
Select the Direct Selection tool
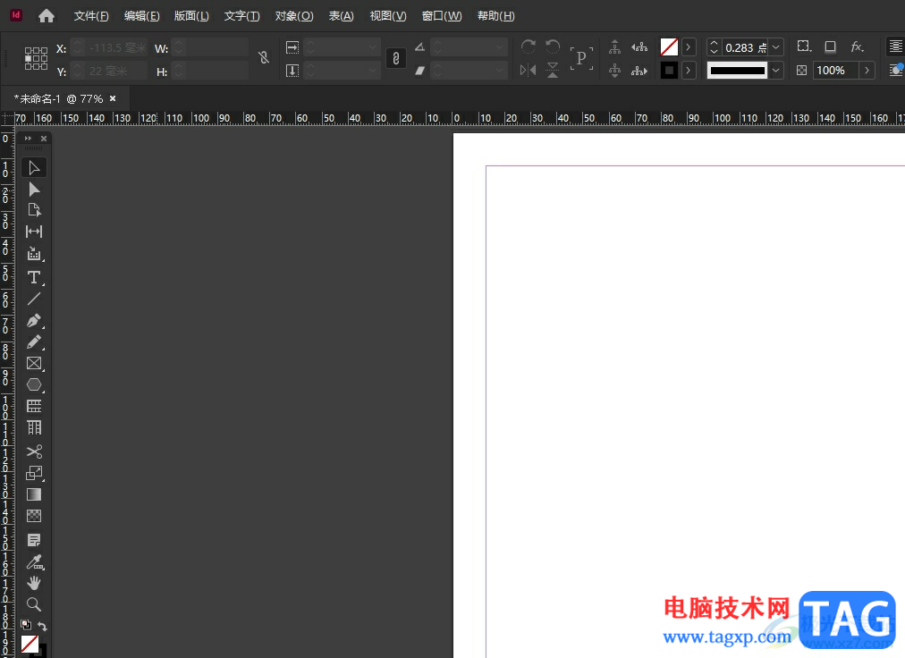[x=34, y=189]
